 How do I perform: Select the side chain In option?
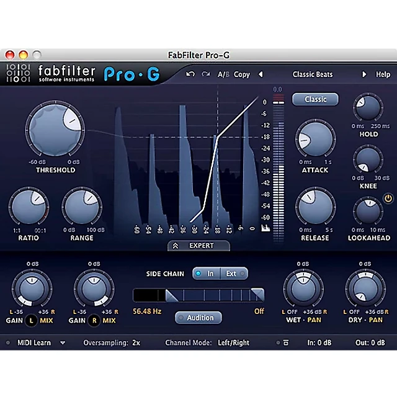tap(206, 274)
